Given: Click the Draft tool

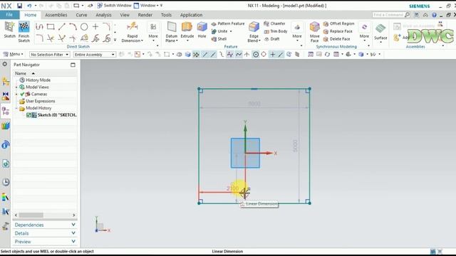Looking at the screenshot, I should [272, 39].
